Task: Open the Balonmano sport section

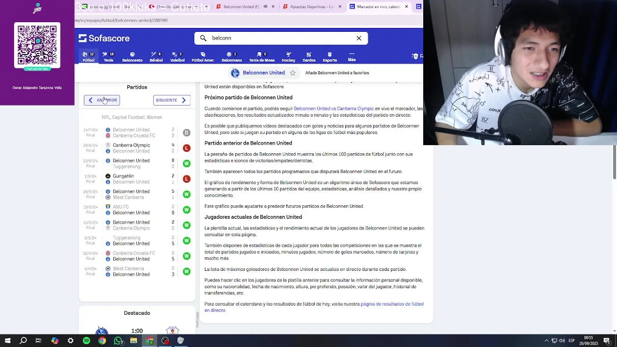Action: (231, 57)
